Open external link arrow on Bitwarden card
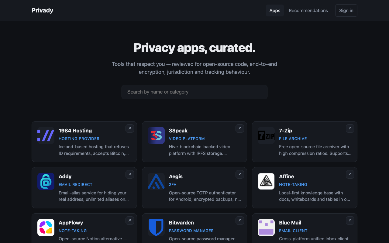This screenshot has width=389, height=243. click(x=240, y=221)
